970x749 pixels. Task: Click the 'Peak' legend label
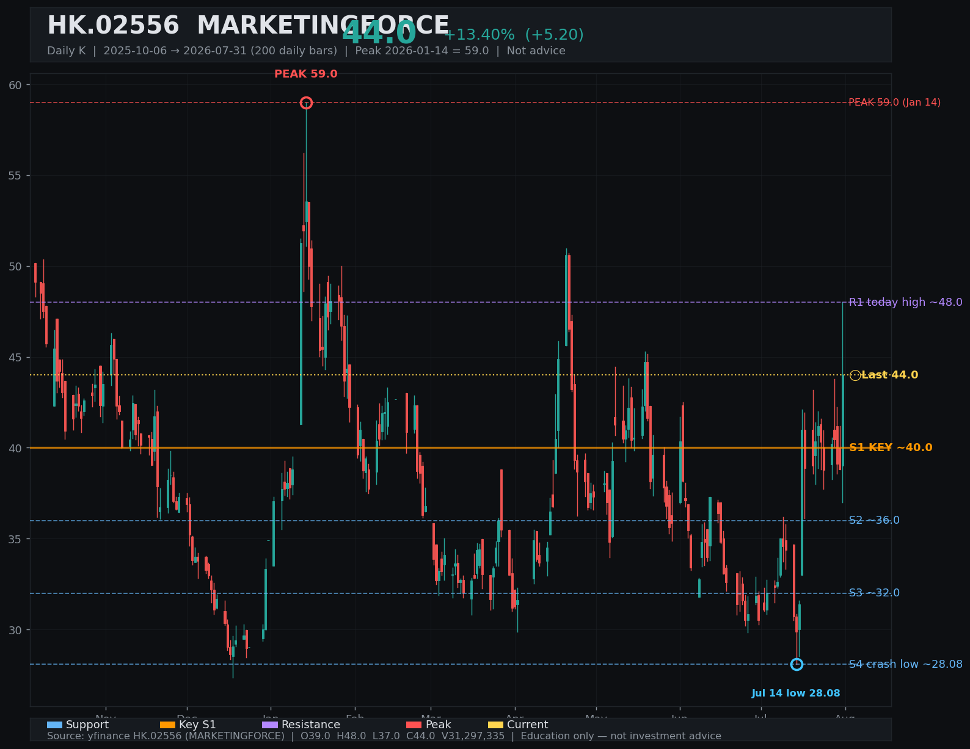439,725
